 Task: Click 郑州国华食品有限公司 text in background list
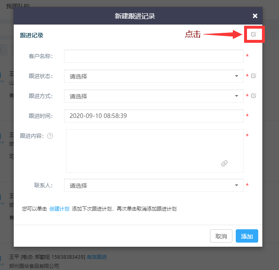34,266
